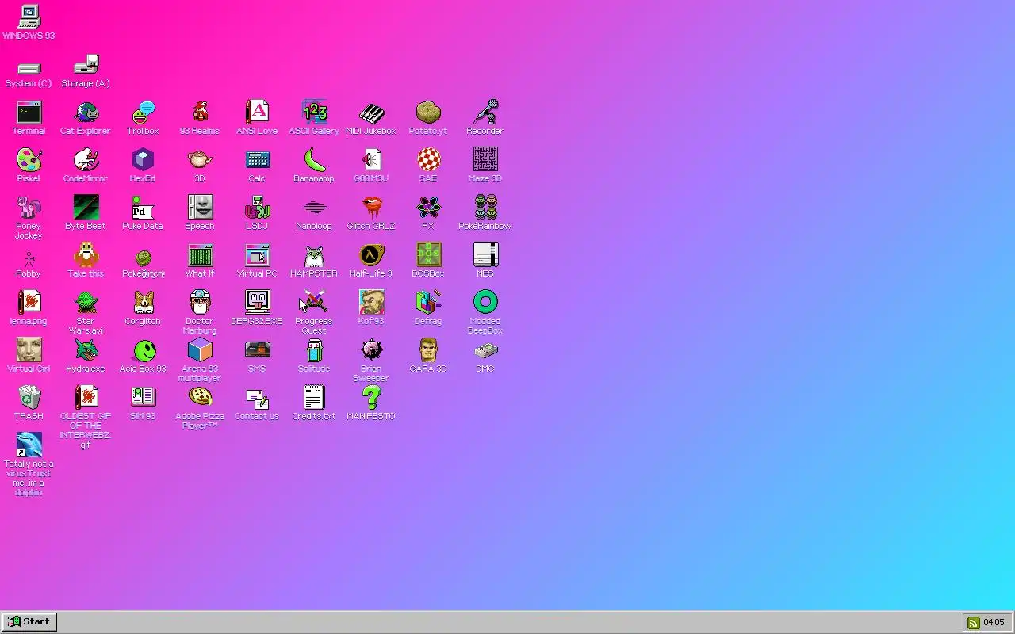This screenshot has width=1015, height=634.
Task: Open the 3D teapot icon
Action: click(200, 160)
